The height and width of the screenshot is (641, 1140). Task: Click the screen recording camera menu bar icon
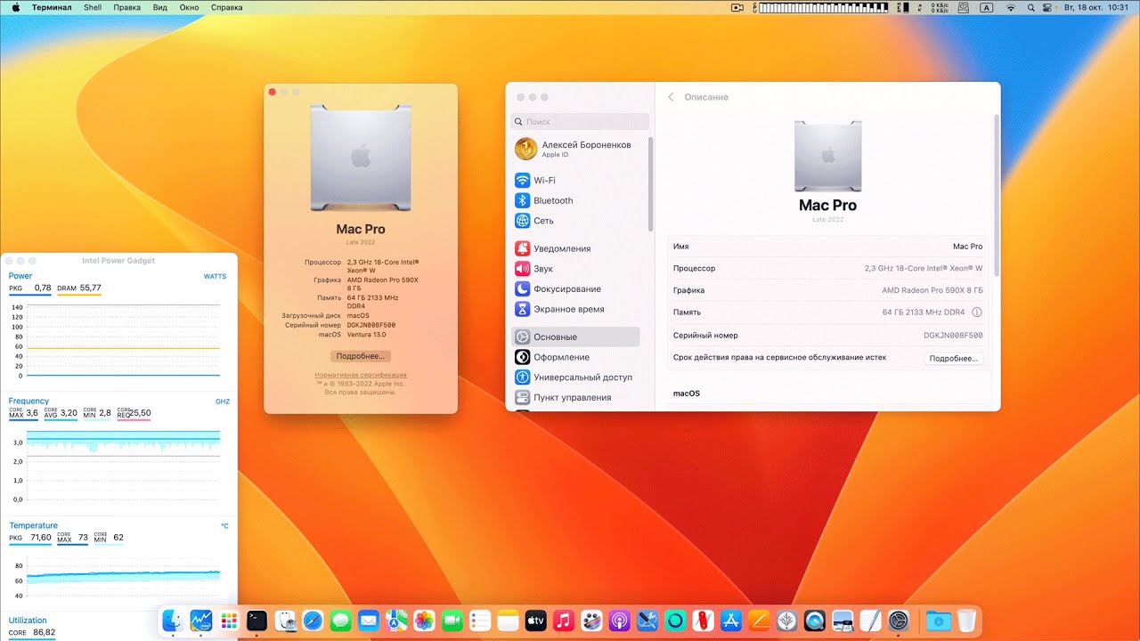coord(737,7)
